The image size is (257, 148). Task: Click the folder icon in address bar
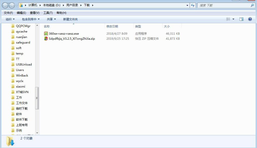coord(21,5)
